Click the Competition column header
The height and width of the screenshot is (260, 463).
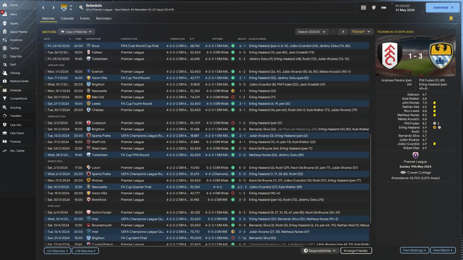[129, 39]
